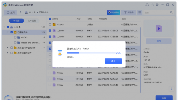
Task: Click the headset support icon
Action: pos(147,5)
